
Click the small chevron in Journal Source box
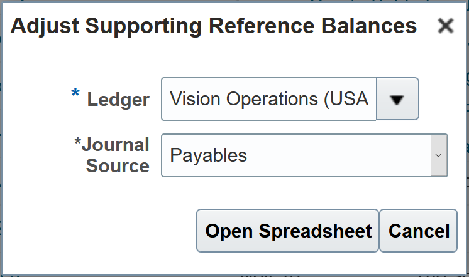pos(438,155)
